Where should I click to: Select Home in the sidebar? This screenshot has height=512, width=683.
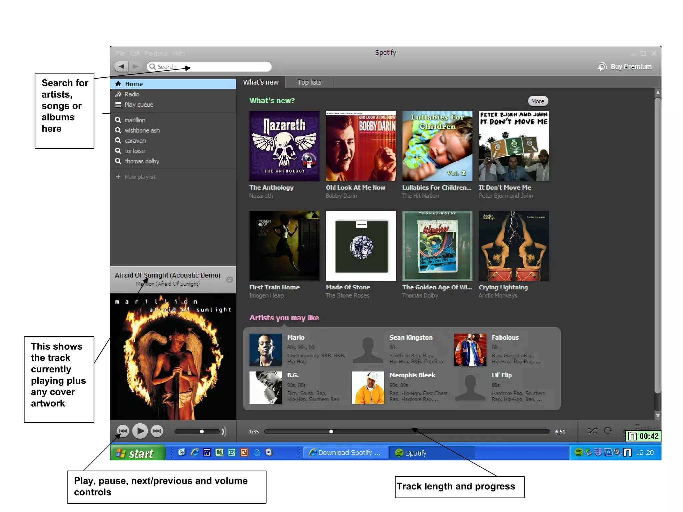point(173,84)
